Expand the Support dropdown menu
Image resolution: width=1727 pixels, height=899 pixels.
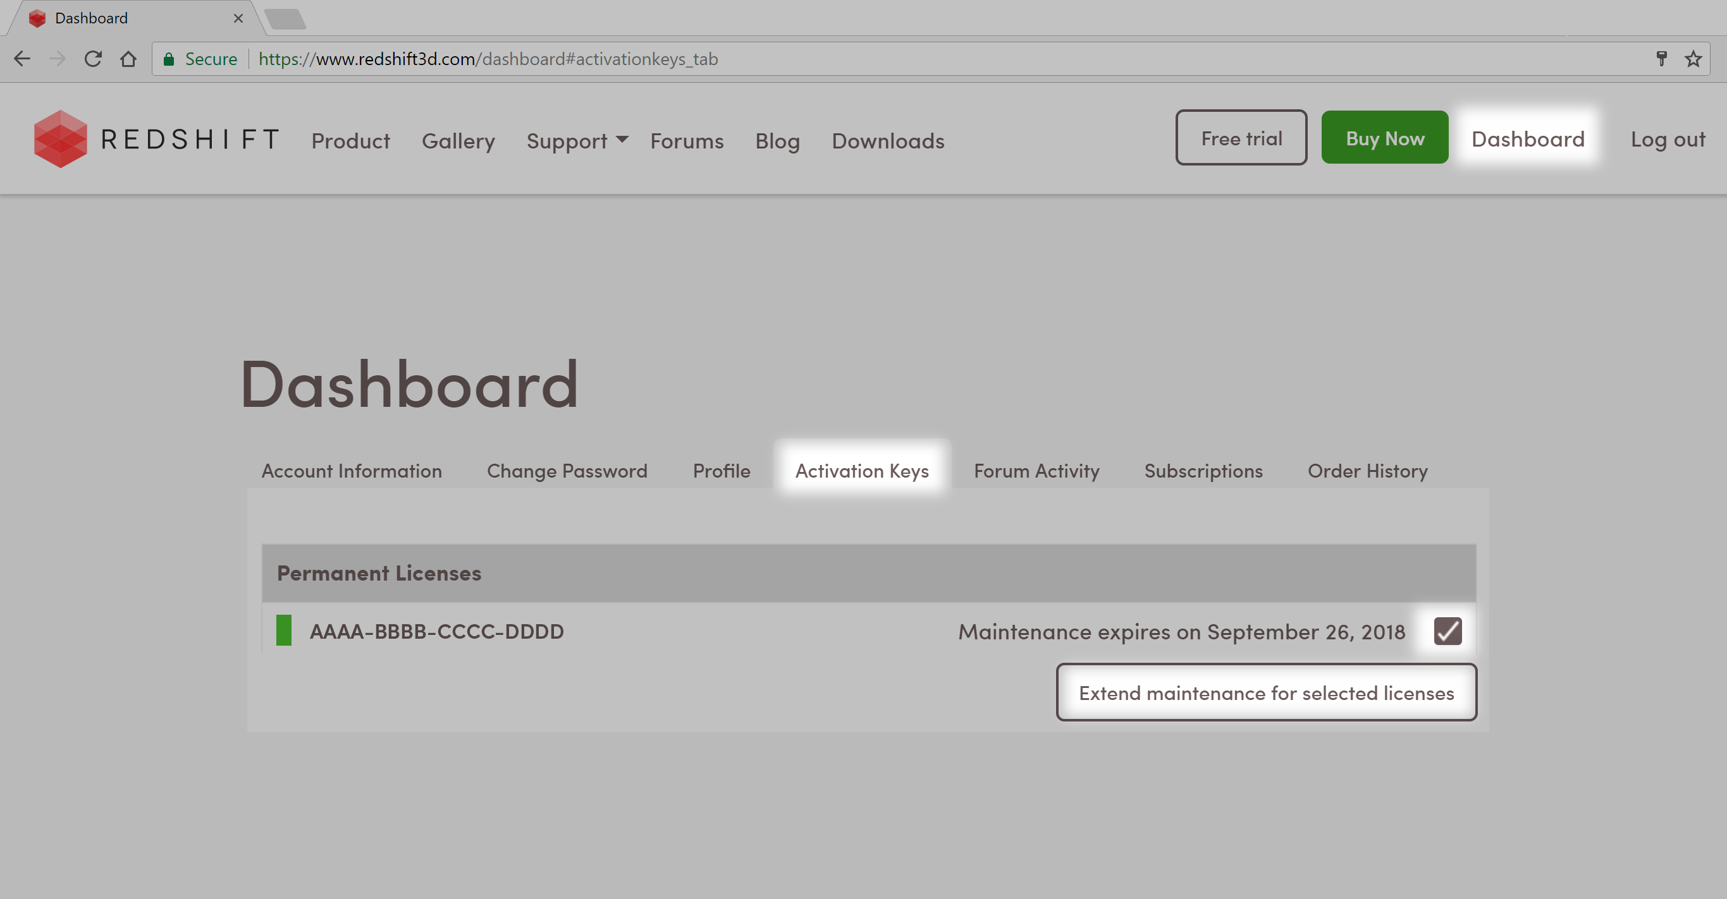pyautogui.click(x=577, y=141)
